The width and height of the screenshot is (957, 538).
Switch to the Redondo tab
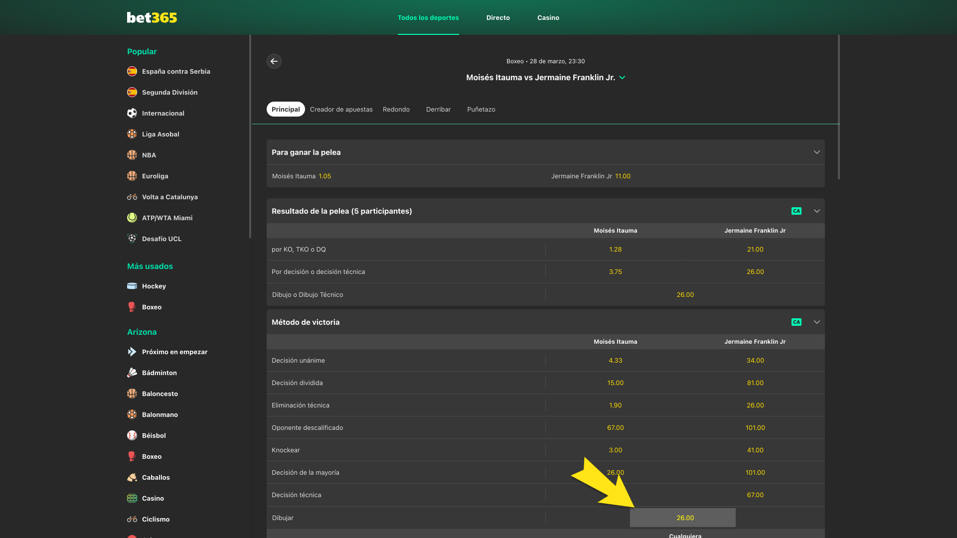(396, 109)
